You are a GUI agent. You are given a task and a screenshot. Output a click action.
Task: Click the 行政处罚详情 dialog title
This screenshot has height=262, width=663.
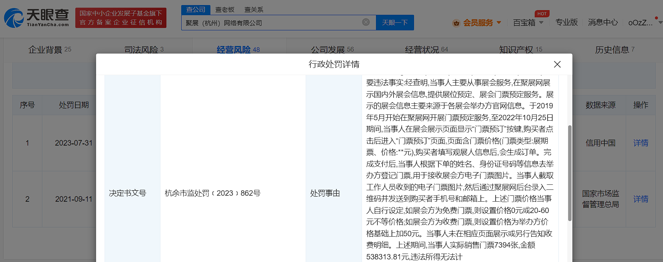click(334, 65)
